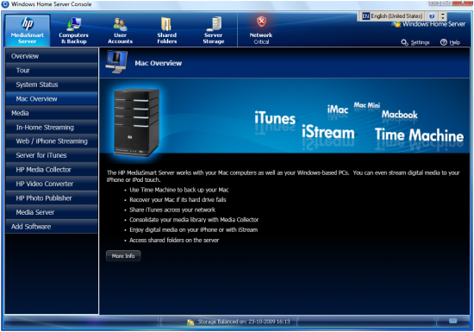Click 'Consolidate your media library' bullet

(194, 220)
